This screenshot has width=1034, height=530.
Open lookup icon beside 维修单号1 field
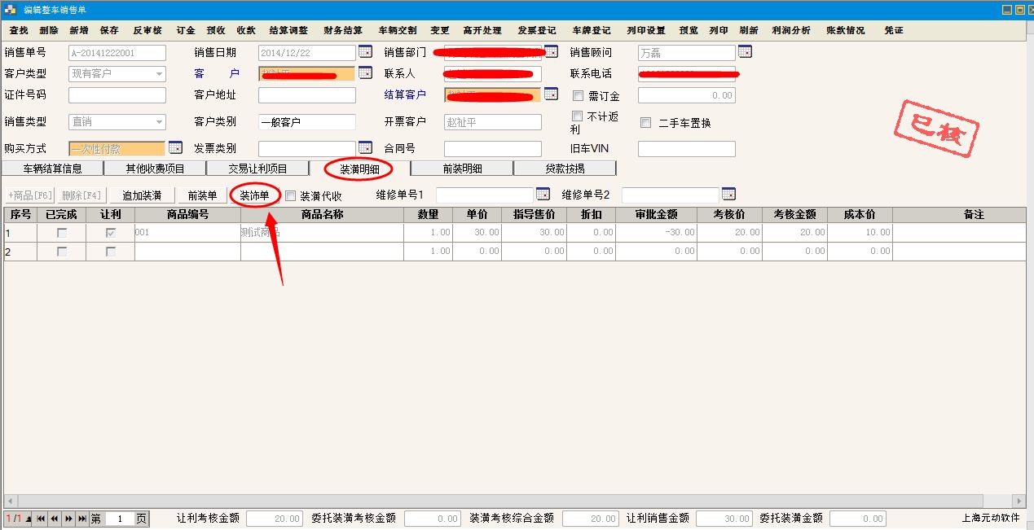(x=543, y=195)
